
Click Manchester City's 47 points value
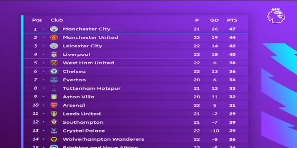coord(232,29)
